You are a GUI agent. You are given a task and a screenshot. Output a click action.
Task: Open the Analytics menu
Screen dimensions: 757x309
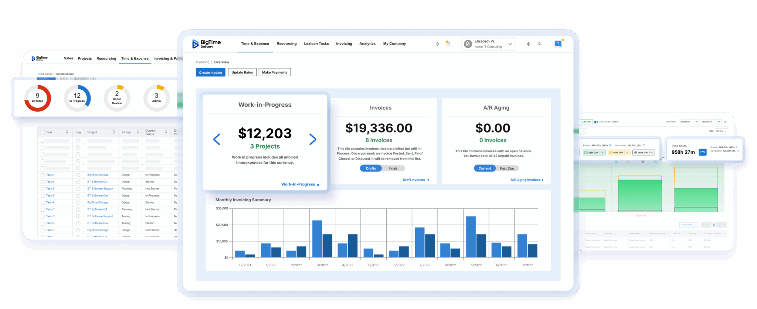tap(367, 44)
